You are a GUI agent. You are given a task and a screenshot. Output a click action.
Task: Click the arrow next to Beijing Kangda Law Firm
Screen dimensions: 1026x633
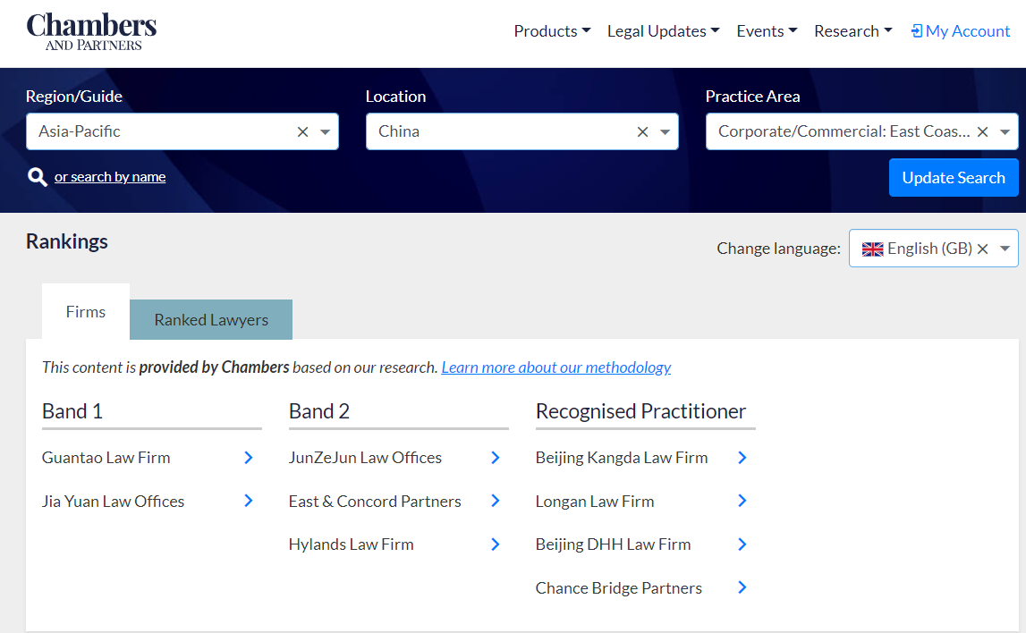[x=742, y=458]
